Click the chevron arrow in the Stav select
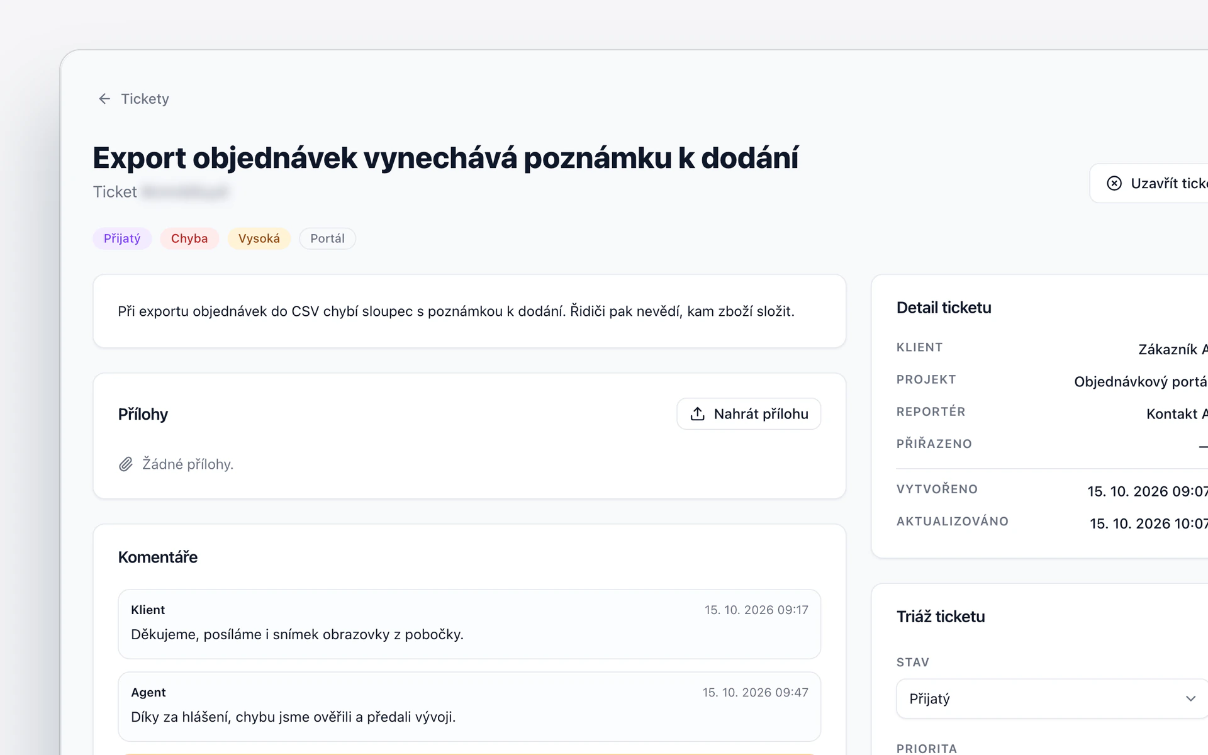This screenshot has width=1208, height=755. (x=1190, y=698)
